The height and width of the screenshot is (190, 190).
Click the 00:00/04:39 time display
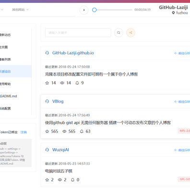(x=142, y=10)
